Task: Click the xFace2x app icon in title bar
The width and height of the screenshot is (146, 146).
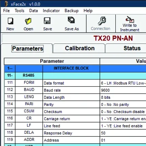Action: (x=6, y=4)
